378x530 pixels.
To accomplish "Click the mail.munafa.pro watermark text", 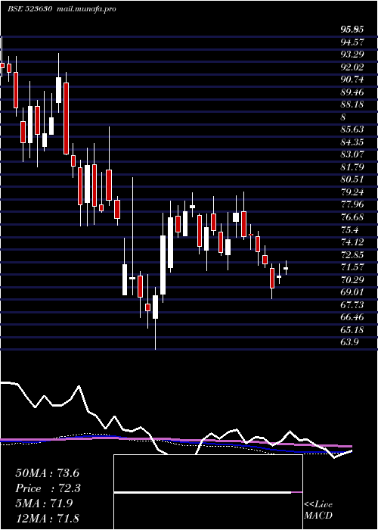I will click(x=85, y=9).
